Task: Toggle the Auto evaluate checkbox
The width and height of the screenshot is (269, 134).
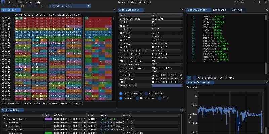Action: [194, 77]
